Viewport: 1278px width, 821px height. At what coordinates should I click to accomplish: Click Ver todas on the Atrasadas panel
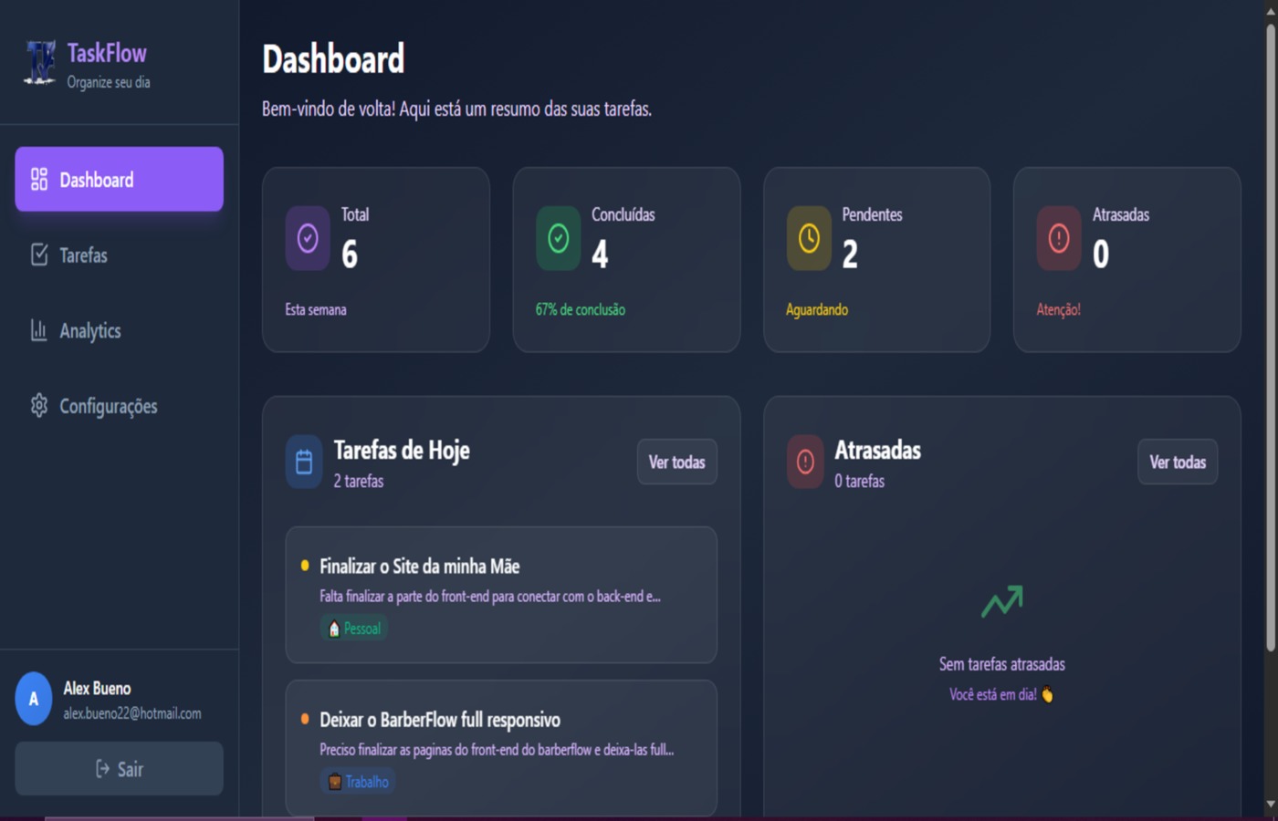tap(1177, 462)
